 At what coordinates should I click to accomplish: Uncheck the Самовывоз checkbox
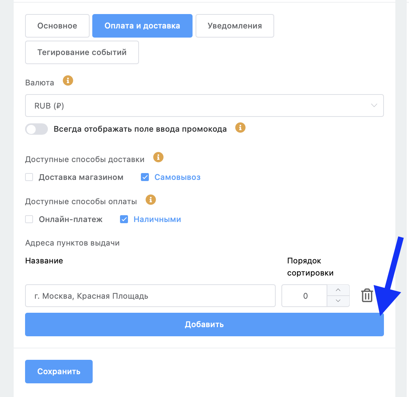[145, 177]
